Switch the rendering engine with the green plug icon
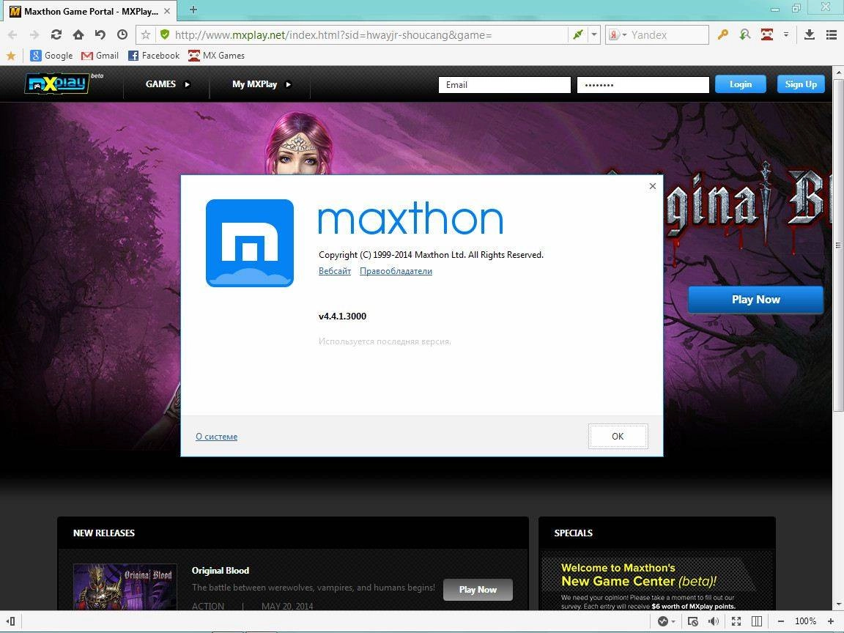Viewport: 844px width, 633px height. [578, 35]
